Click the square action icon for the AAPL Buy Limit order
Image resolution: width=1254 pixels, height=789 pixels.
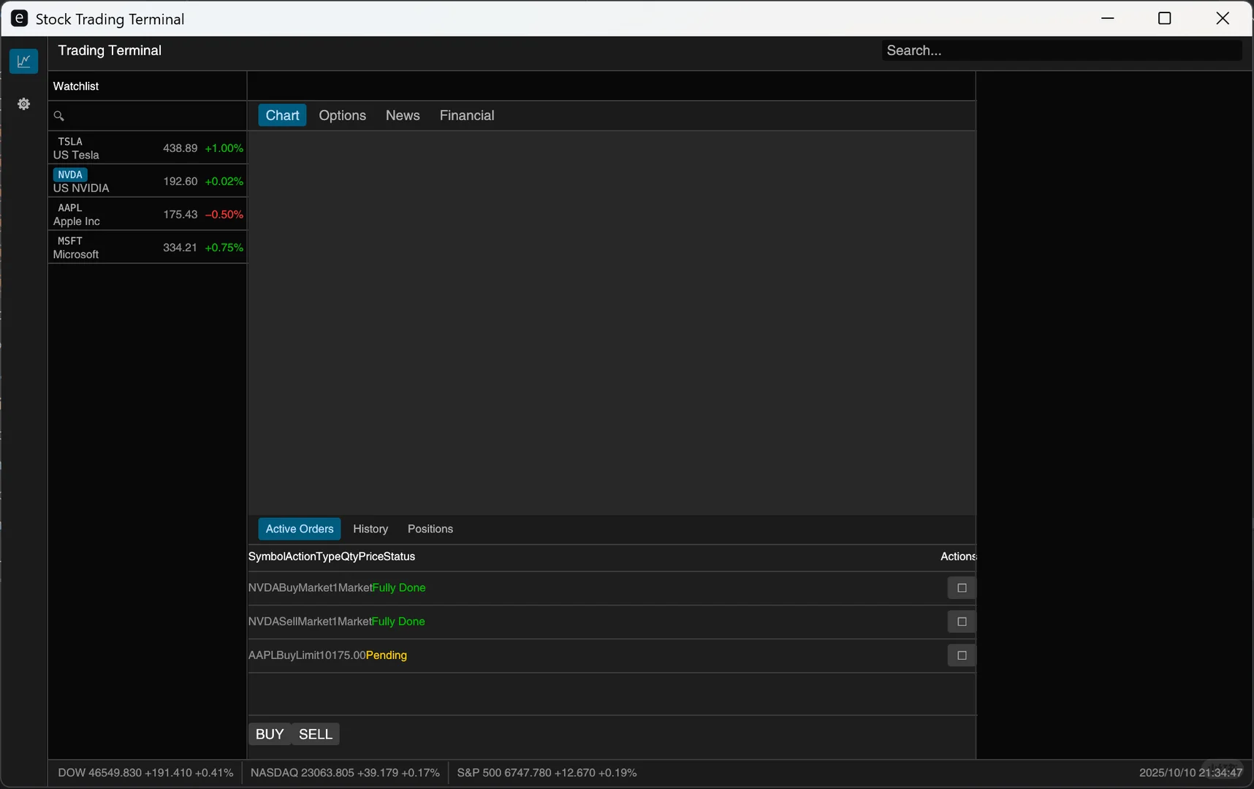click(x=962, y=655)
